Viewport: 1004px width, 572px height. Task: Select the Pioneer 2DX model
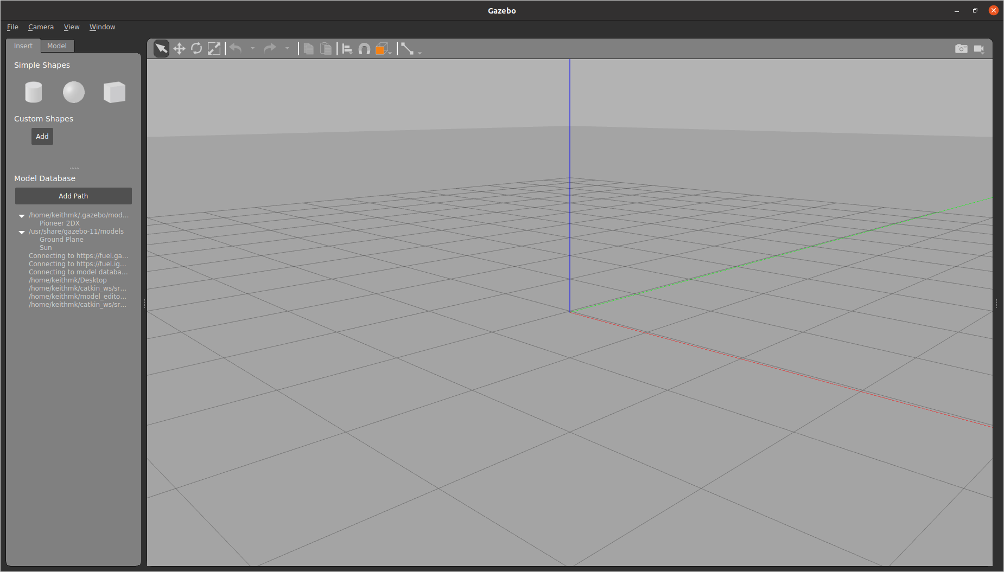point(60,223)
